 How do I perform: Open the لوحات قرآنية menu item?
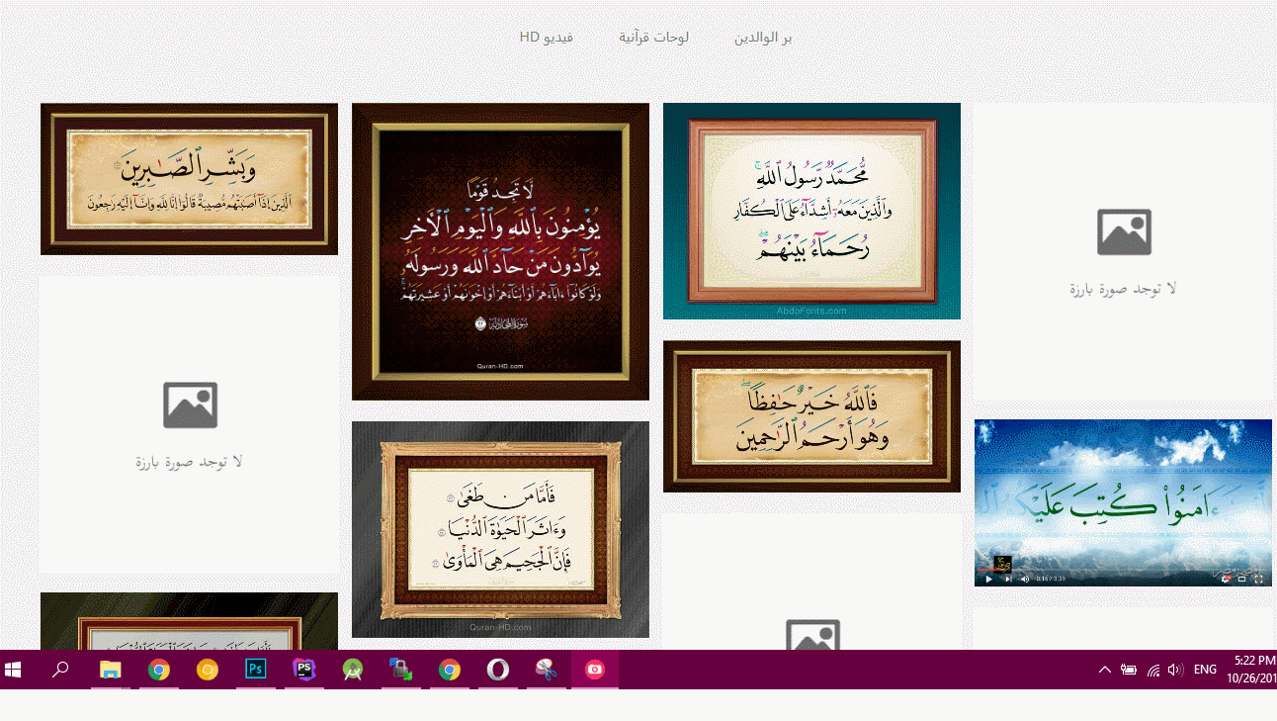pos(653,38)
